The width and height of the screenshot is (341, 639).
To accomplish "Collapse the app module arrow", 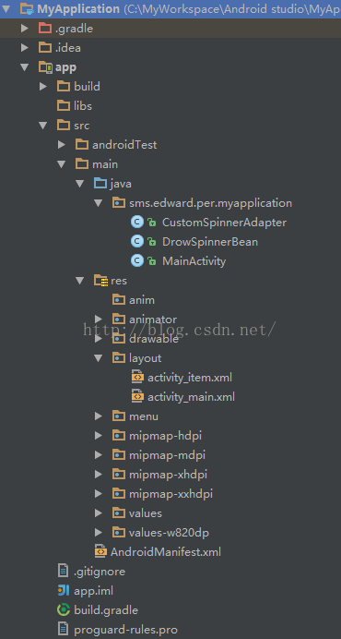I will click(25, 67).
